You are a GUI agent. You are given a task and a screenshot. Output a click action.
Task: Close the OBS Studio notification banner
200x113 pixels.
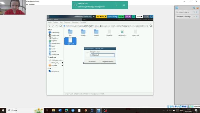tap(124, 5)
